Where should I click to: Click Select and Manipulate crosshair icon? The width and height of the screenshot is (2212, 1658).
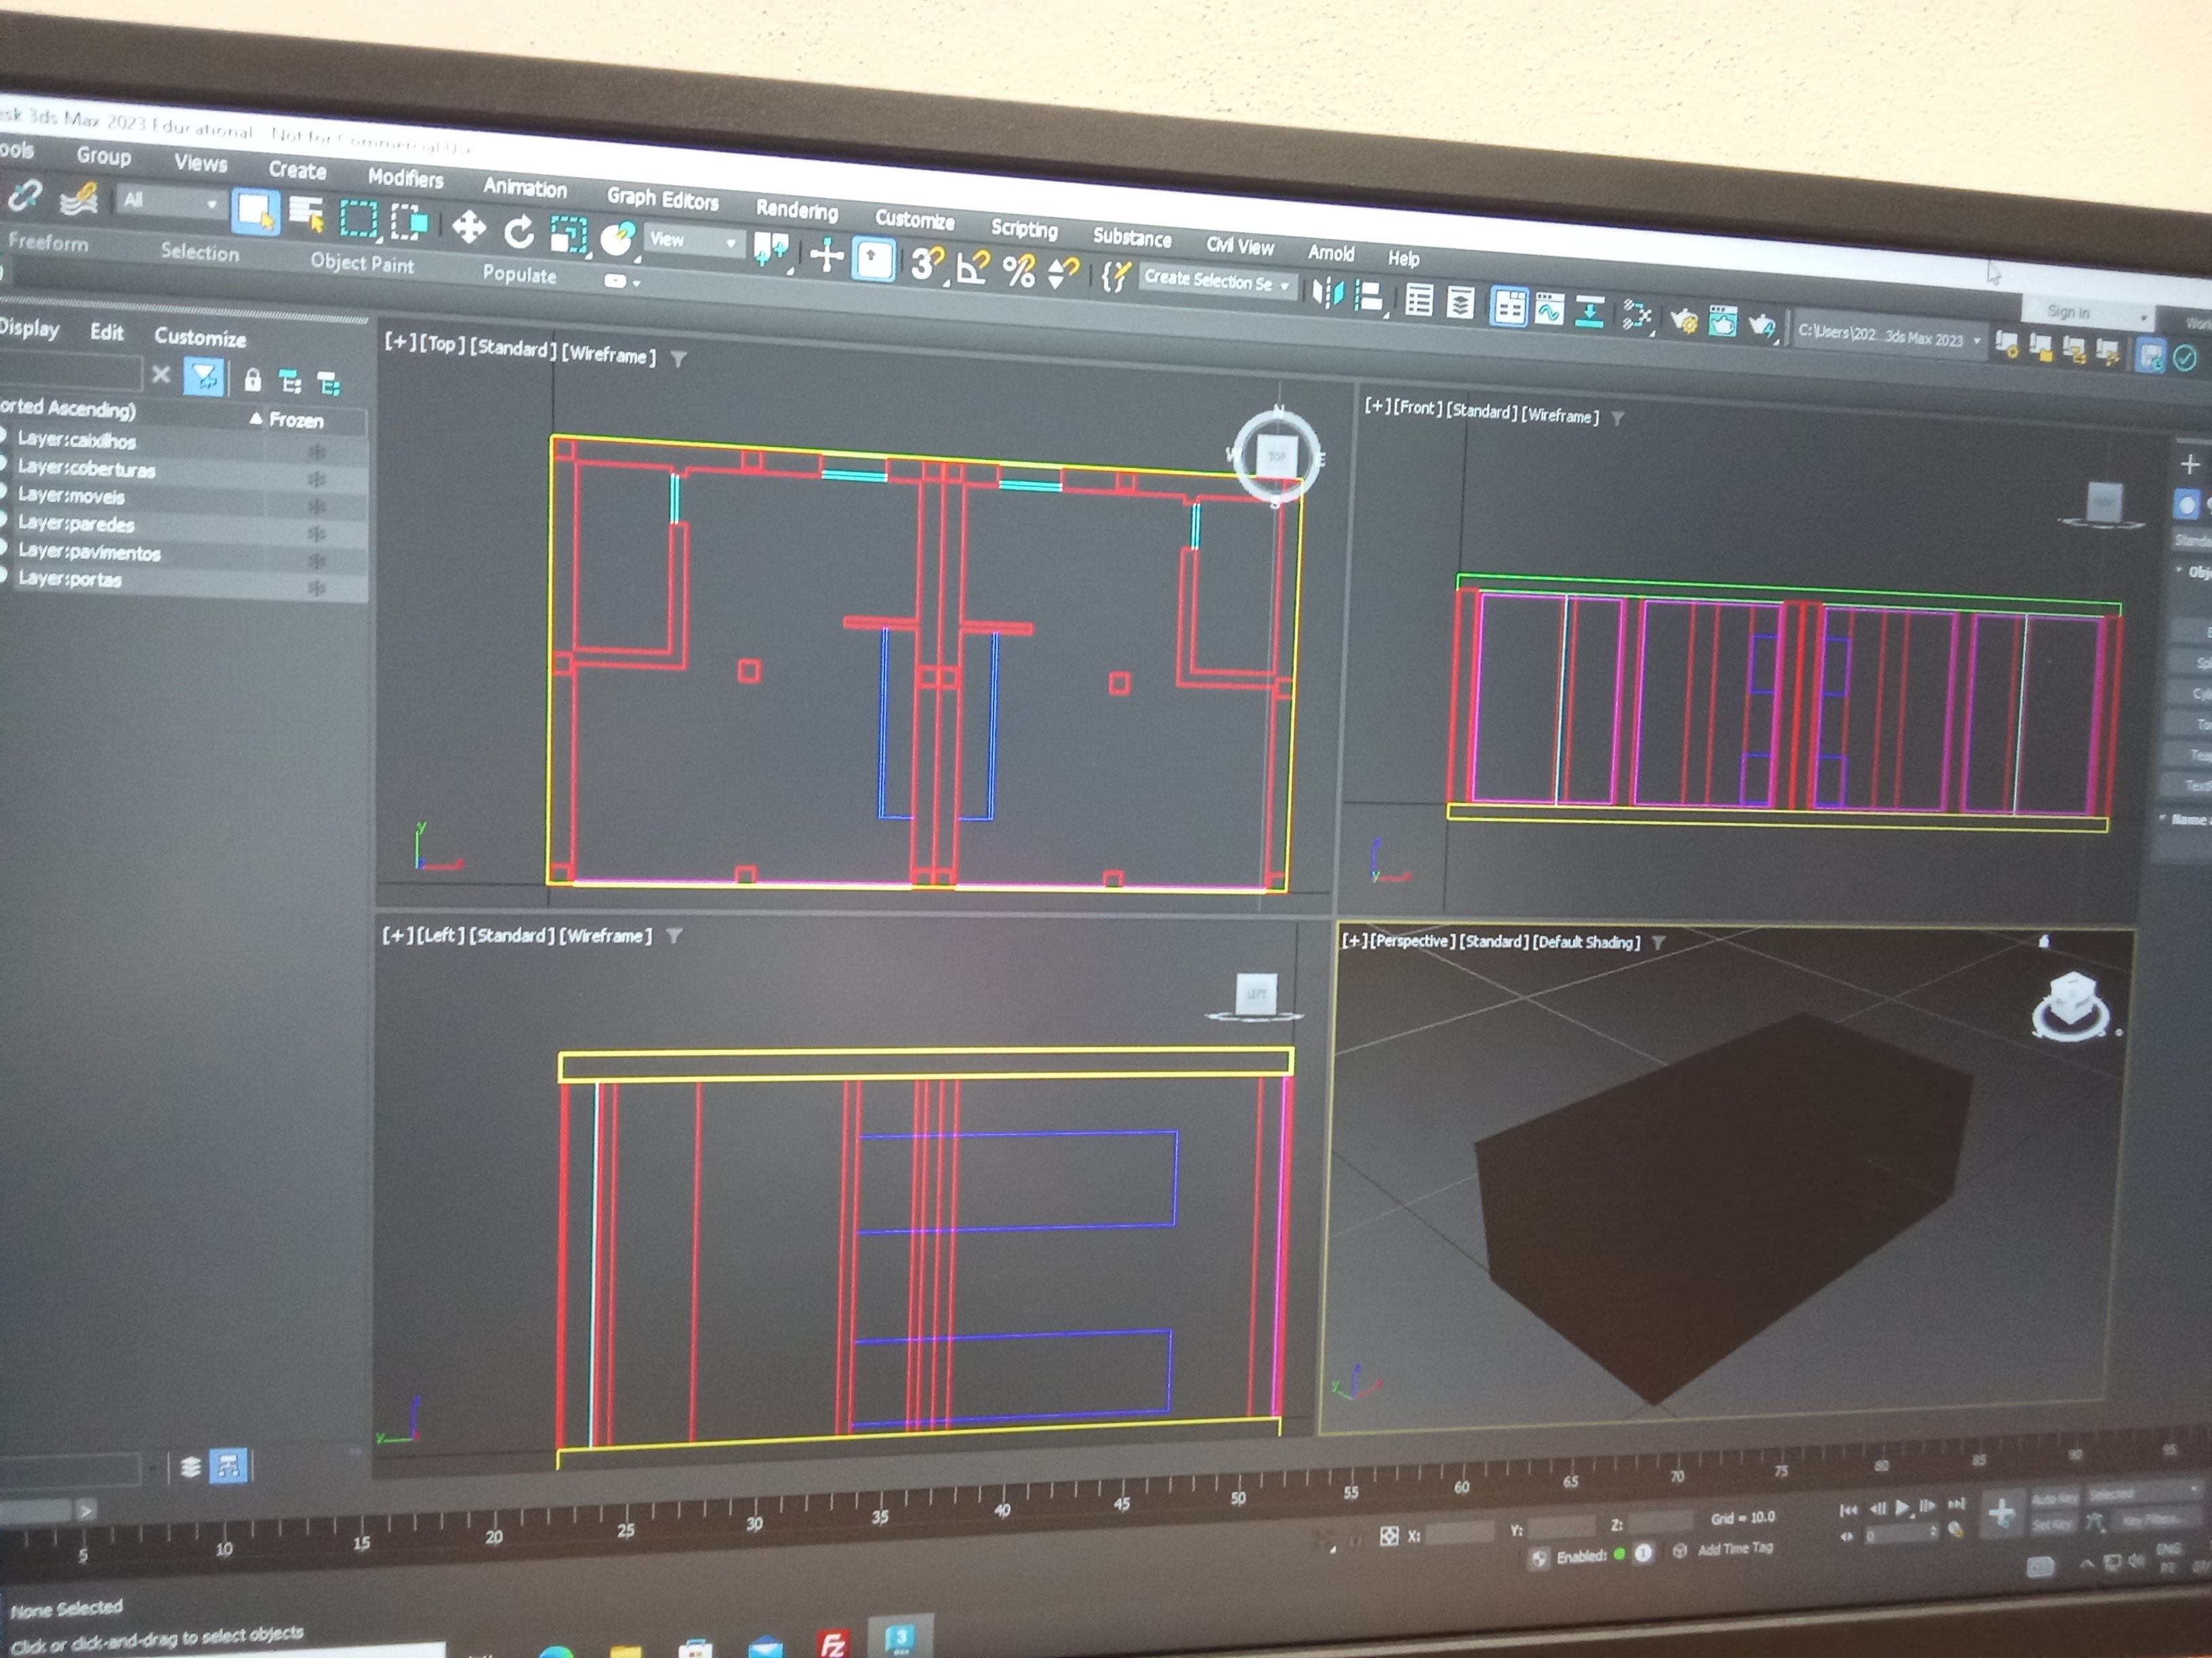point(826,255)
